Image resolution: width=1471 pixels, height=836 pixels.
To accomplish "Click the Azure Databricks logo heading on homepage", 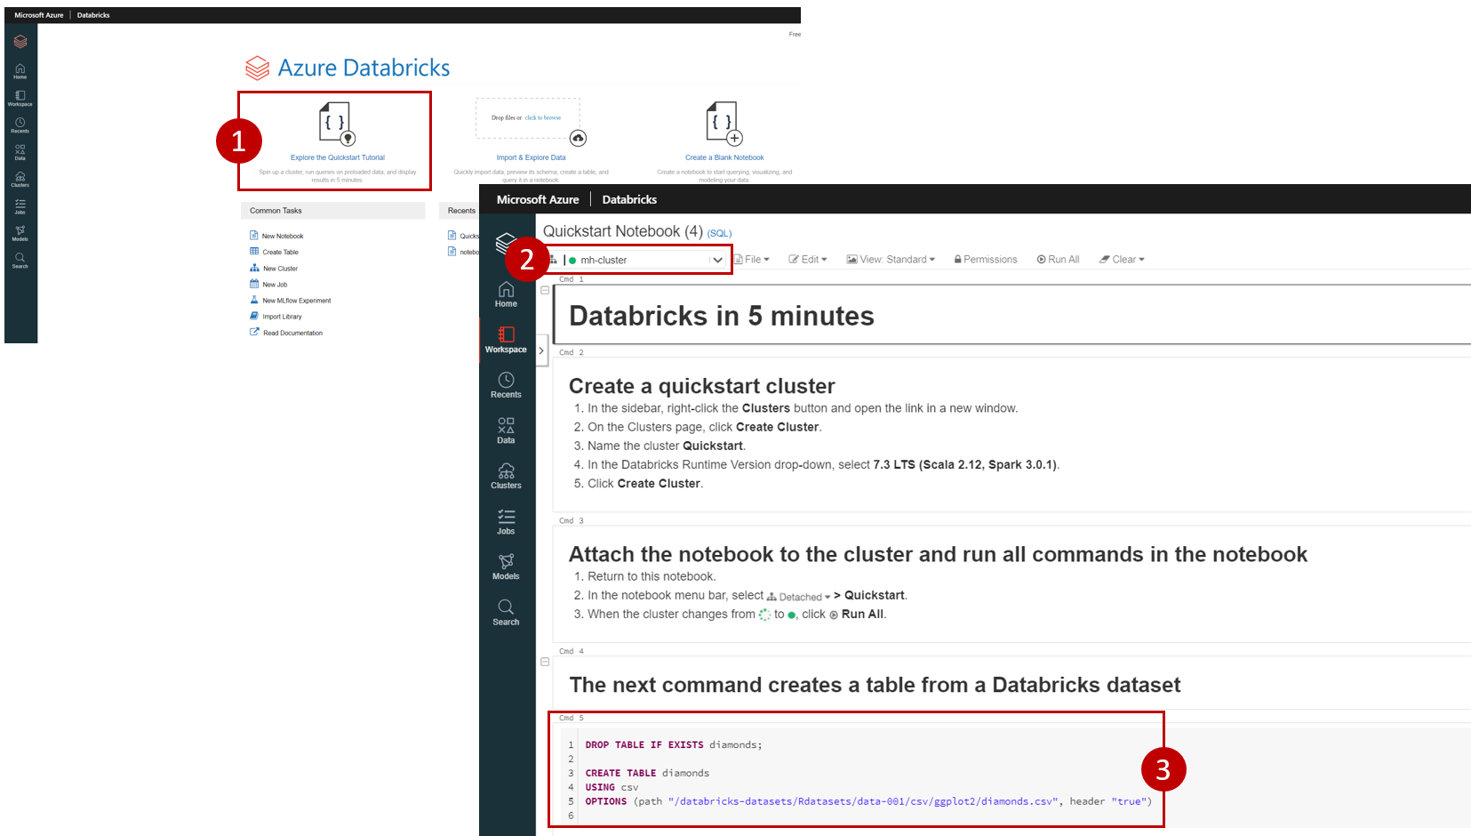I will pos(348,68).
